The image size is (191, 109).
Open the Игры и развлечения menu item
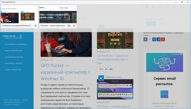click(13, 50)
